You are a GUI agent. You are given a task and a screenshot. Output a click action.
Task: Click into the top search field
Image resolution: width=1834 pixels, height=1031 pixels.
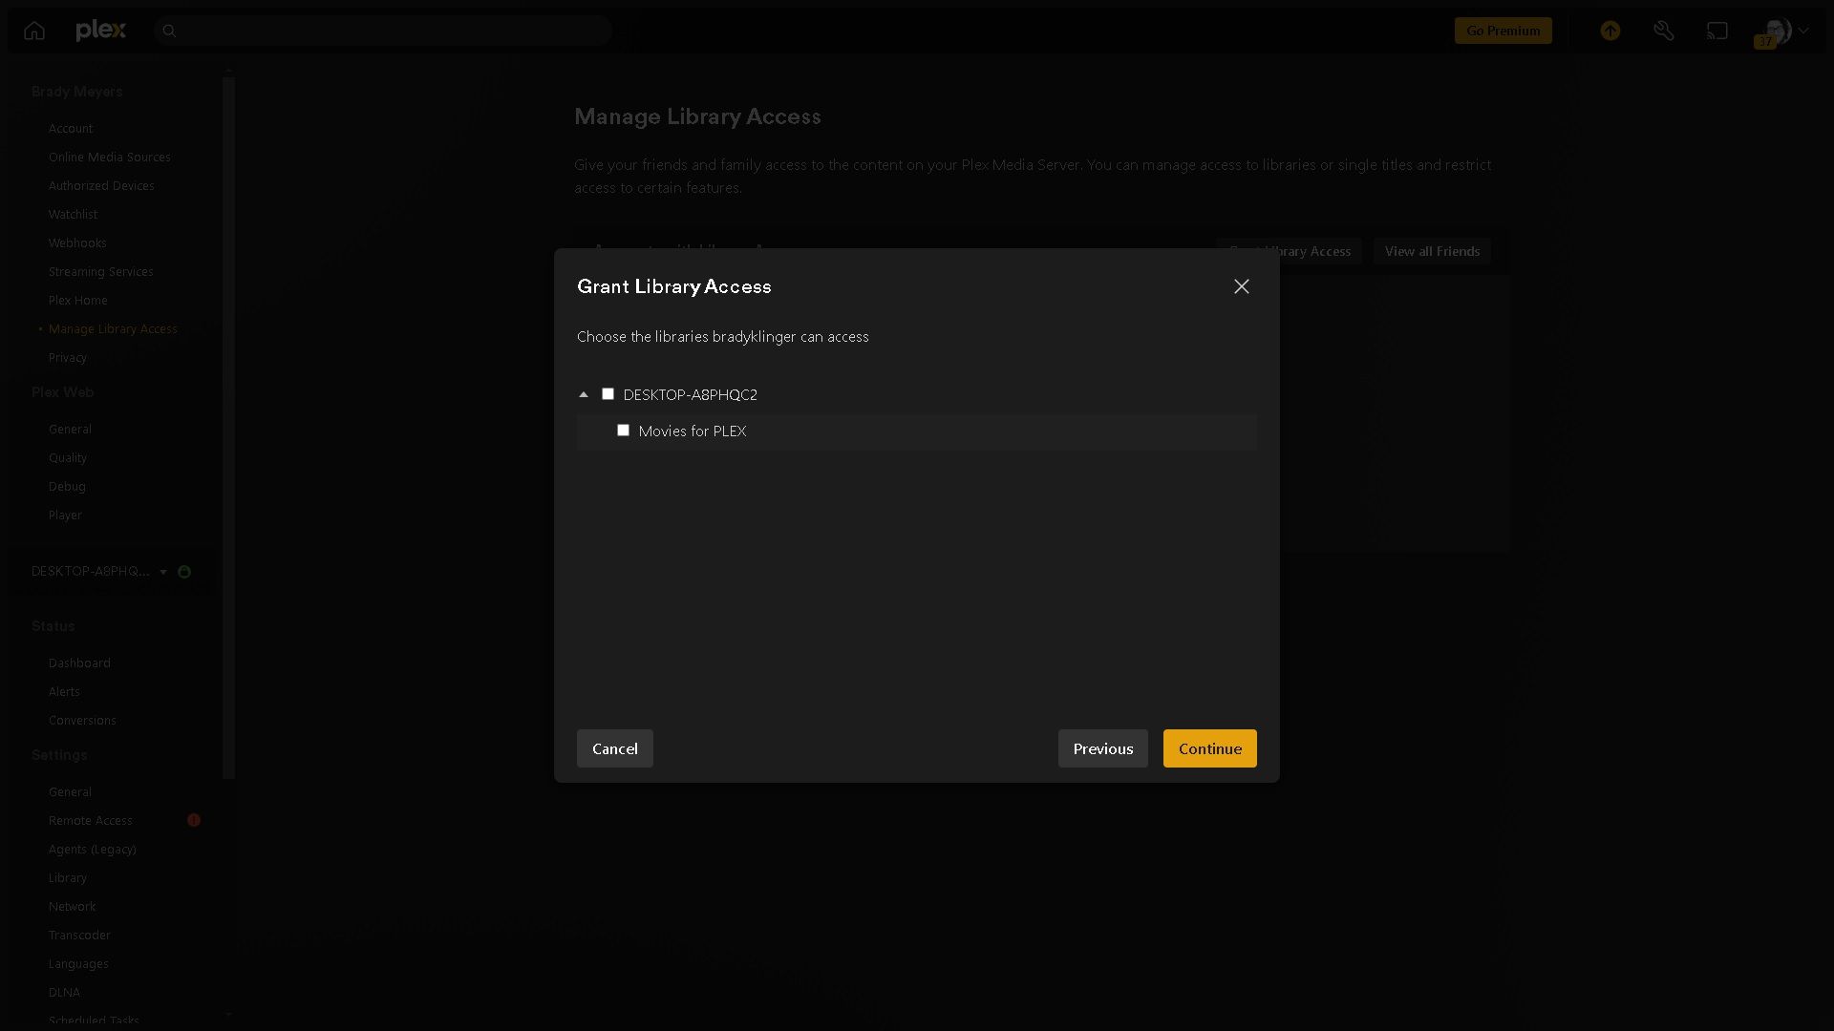pyautogui.click(x=392, y=31)
